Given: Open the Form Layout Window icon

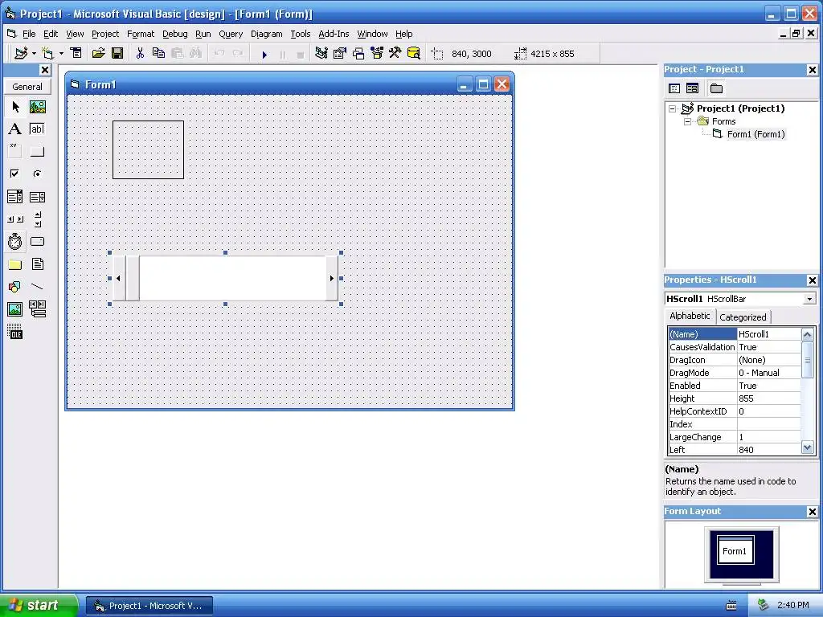Looking at the screenshot, I should 358,53.
